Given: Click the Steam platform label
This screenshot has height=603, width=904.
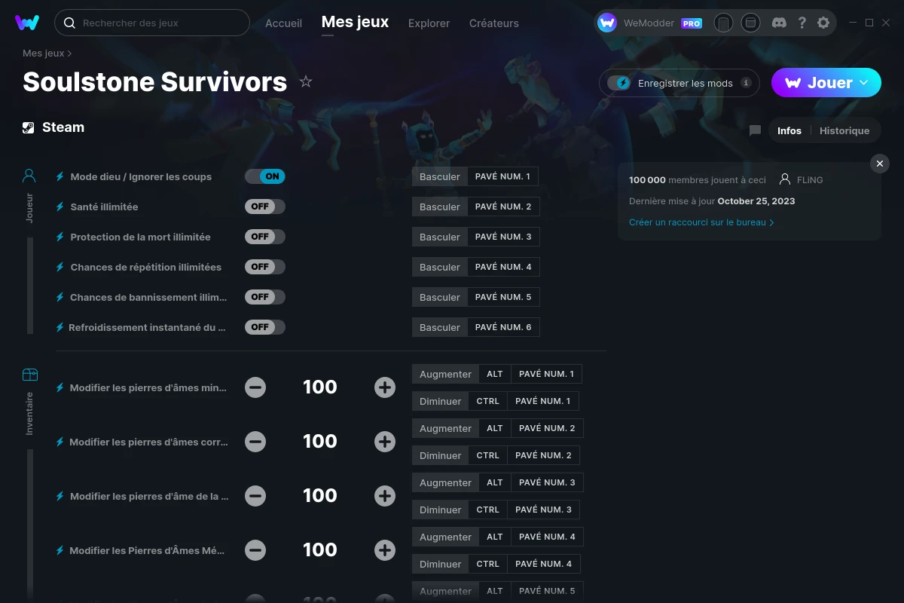Looking at the screenshot, I should 63,127.
